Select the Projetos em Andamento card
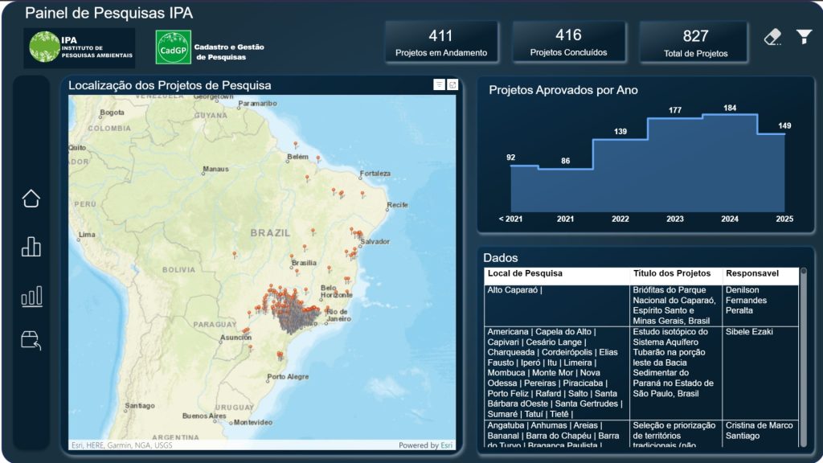 pos(441,42)
